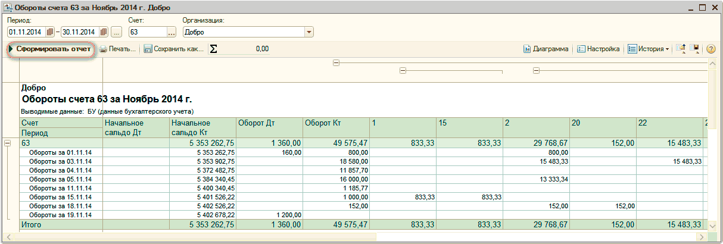Image resolution: width=723 pixels, height=244 pixels.
Task: Open help with question mark icon
Action: click(x=710, y=49)
